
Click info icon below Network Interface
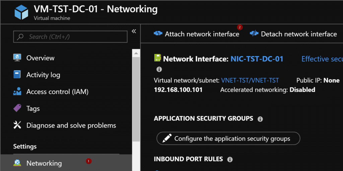(x=159, y=69)
